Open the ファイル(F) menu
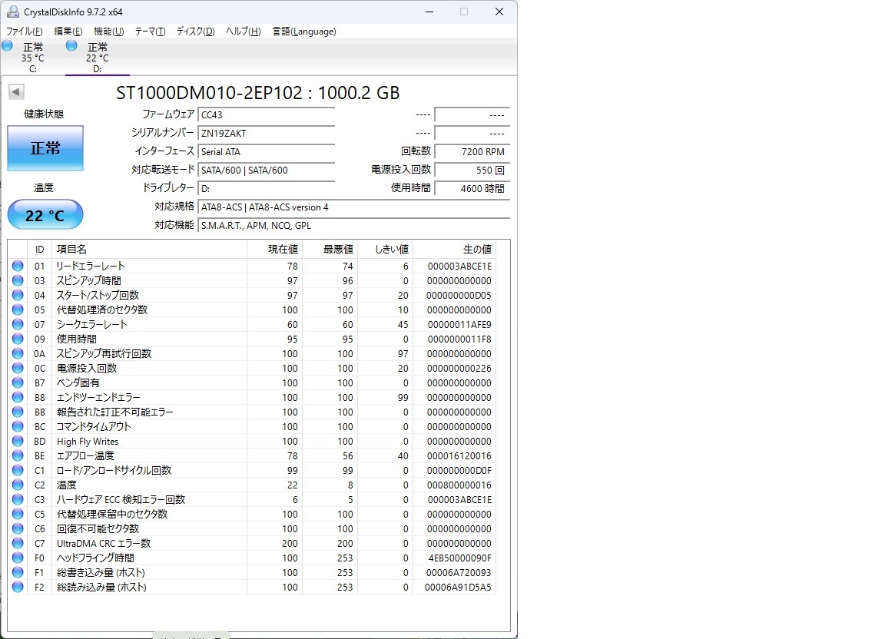885x639 pixels. click(24, 31)
